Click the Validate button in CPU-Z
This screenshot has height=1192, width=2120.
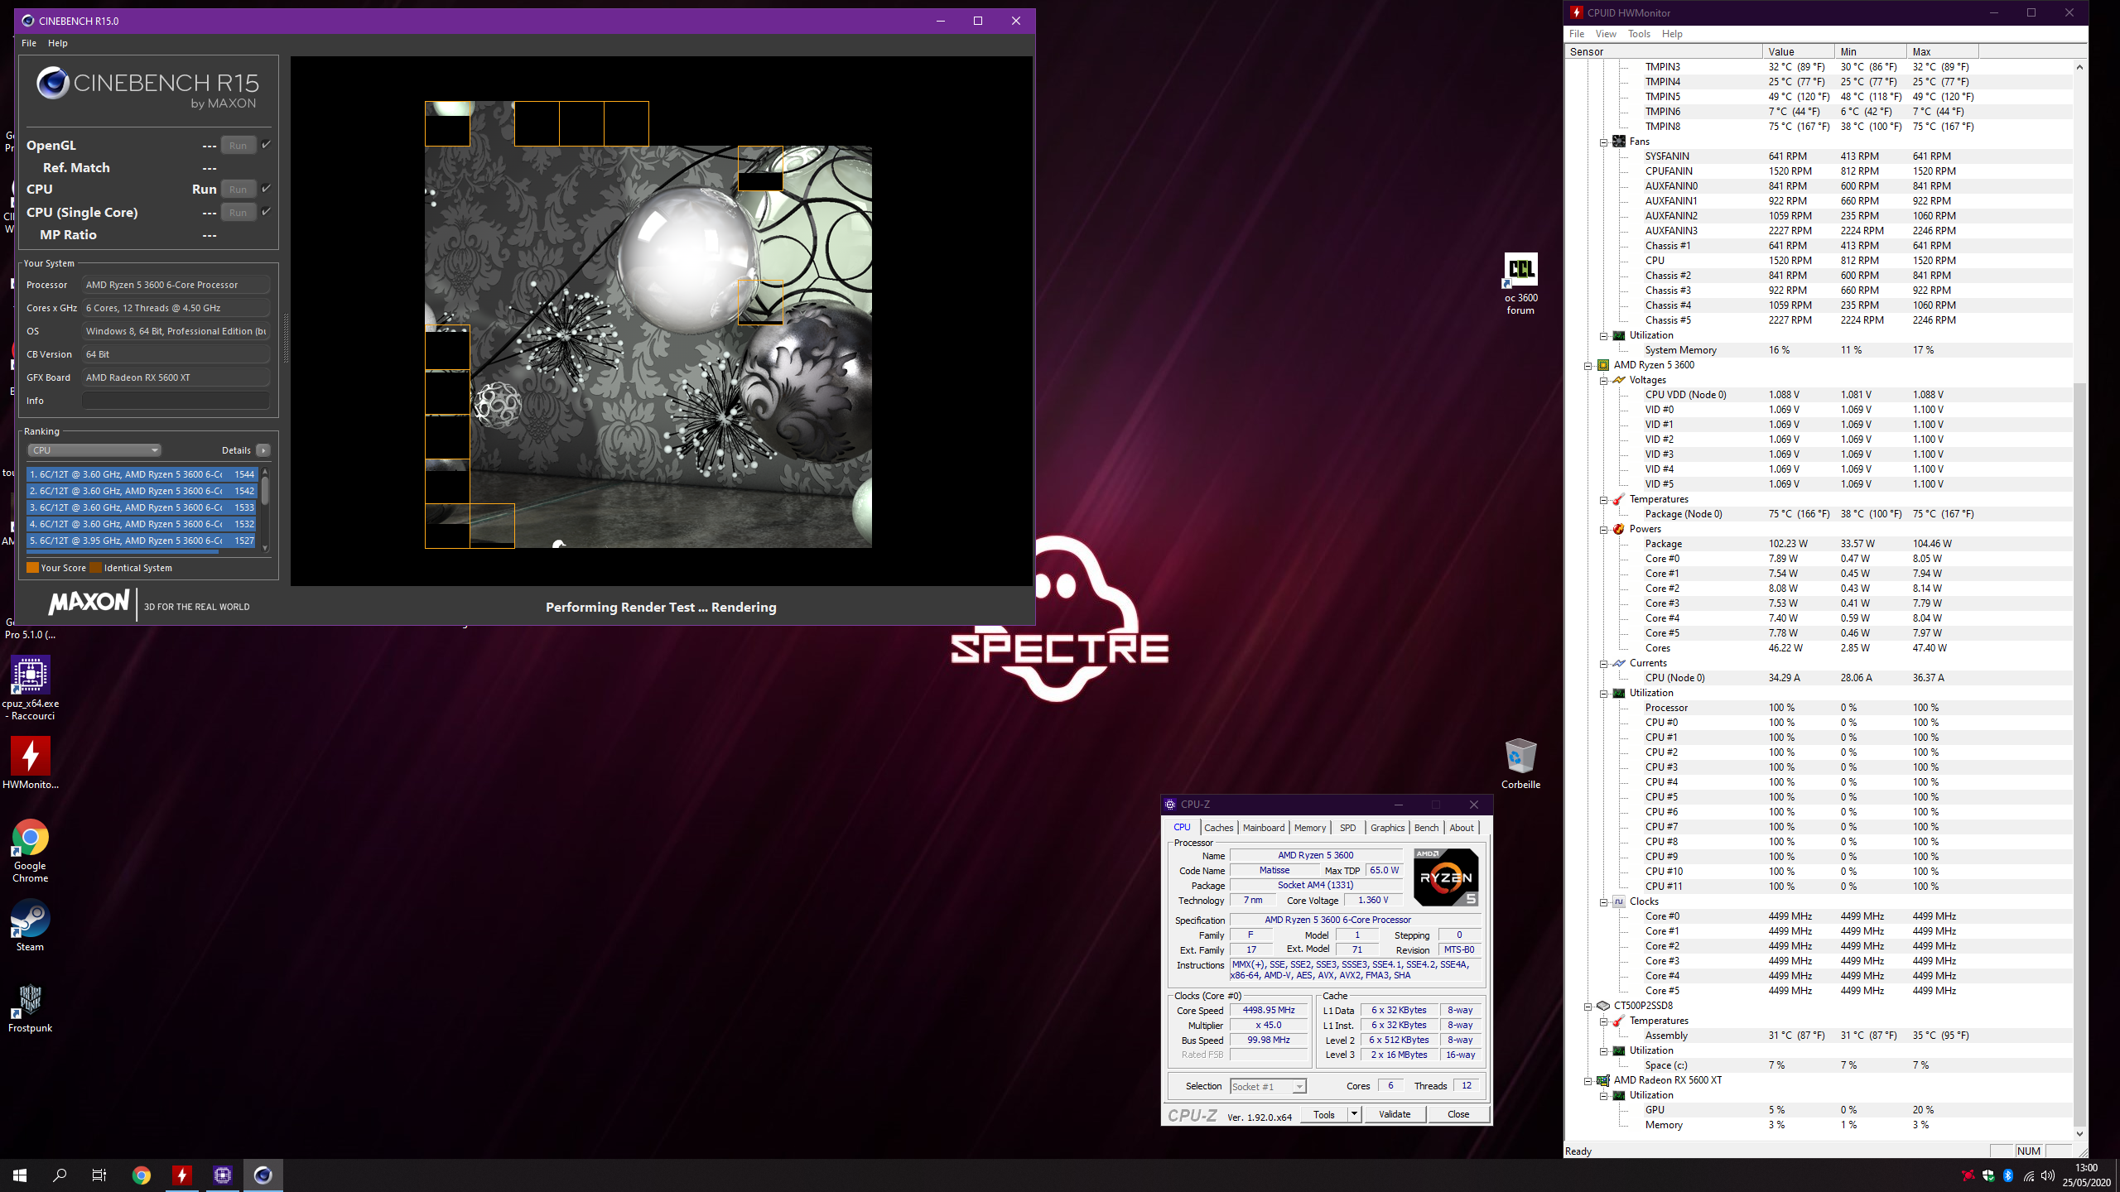point(1395,1114)
